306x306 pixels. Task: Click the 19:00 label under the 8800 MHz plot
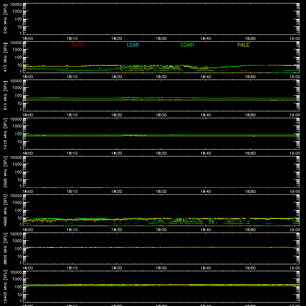point(295,268)
